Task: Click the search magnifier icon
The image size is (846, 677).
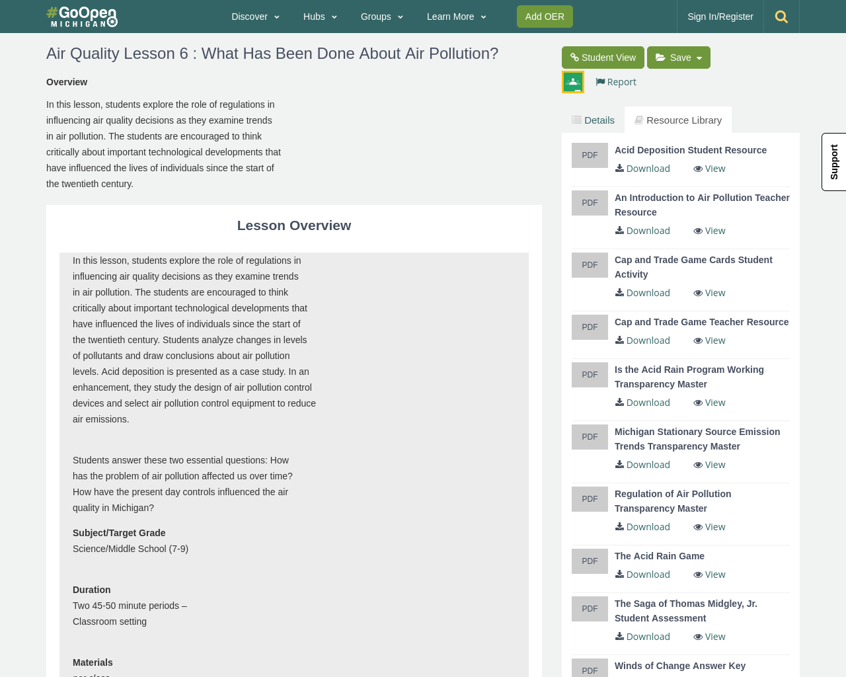Action: (781, 17)
